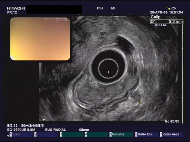The image size is (190, 142).
Task: Click the Calip measurement label
Action: coord(155,17)
